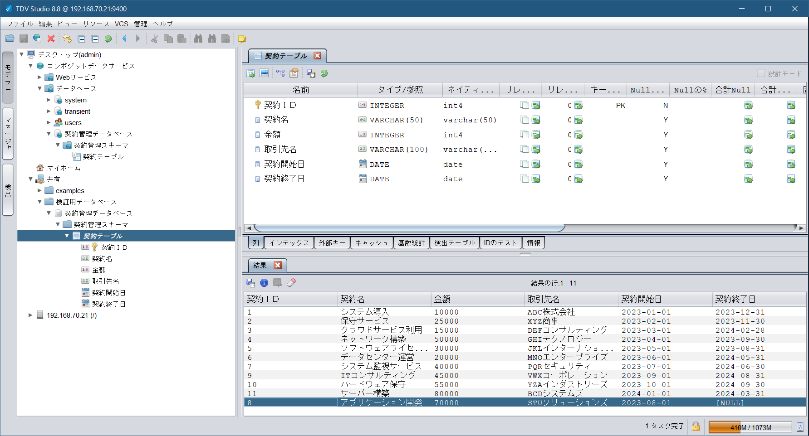The image size is (809, 436).
Task: Click the blue info icon in result panel
Action: (264, 283)
